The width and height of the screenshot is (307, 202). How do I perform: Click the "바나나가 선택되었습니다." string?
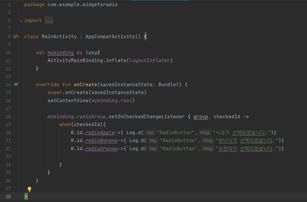247,141
